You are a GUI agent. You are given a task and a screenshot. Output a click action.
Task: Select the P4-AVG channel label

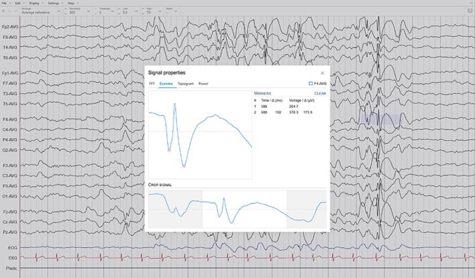[10, 140]
